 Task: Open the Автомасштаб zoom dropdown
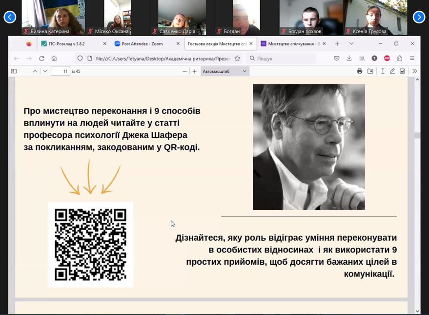[225, 71]
